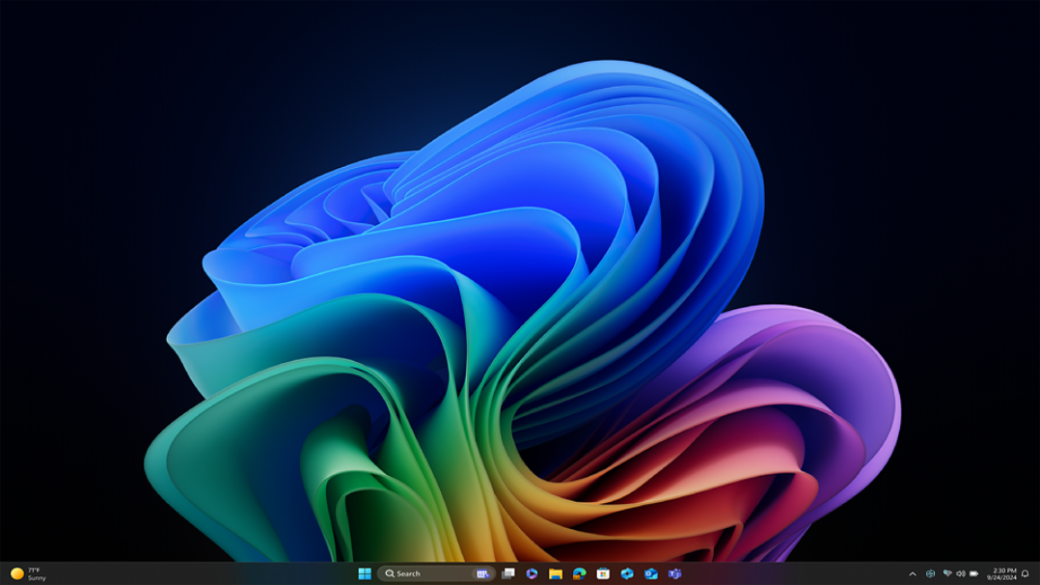
Task: Launch Outlook from the taskbar
Action: click(x=651, y=573)
